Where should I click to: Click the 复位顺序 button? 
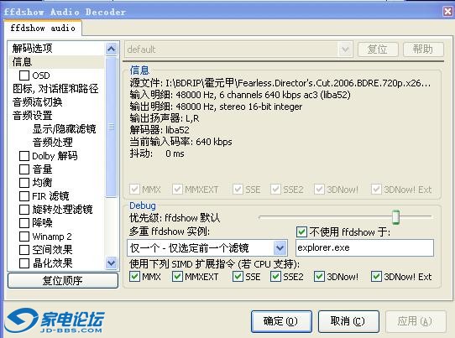coord(63,280)
